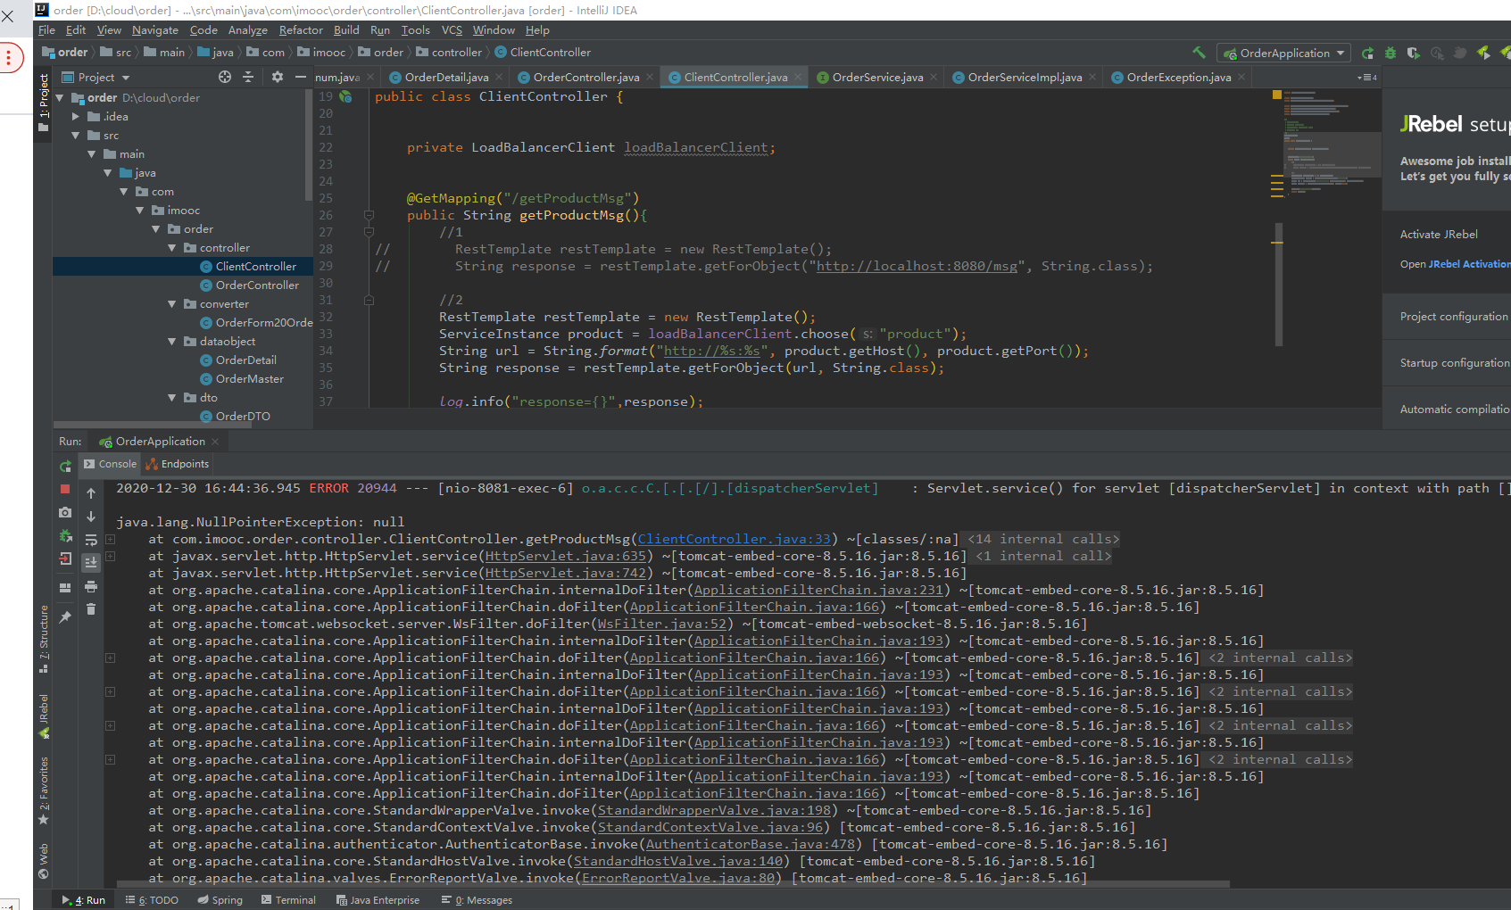Collapse the converter package

pos(172,304)
